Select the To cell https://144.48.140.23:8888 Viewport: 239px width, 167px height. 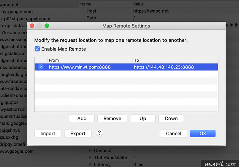(164, 67)
